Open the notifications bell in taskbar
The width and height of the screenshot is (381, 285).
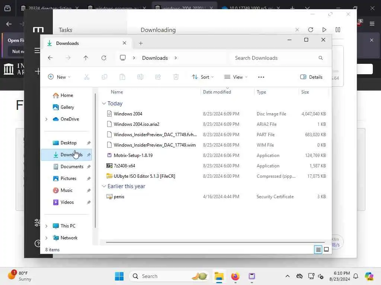click(356, 276)
